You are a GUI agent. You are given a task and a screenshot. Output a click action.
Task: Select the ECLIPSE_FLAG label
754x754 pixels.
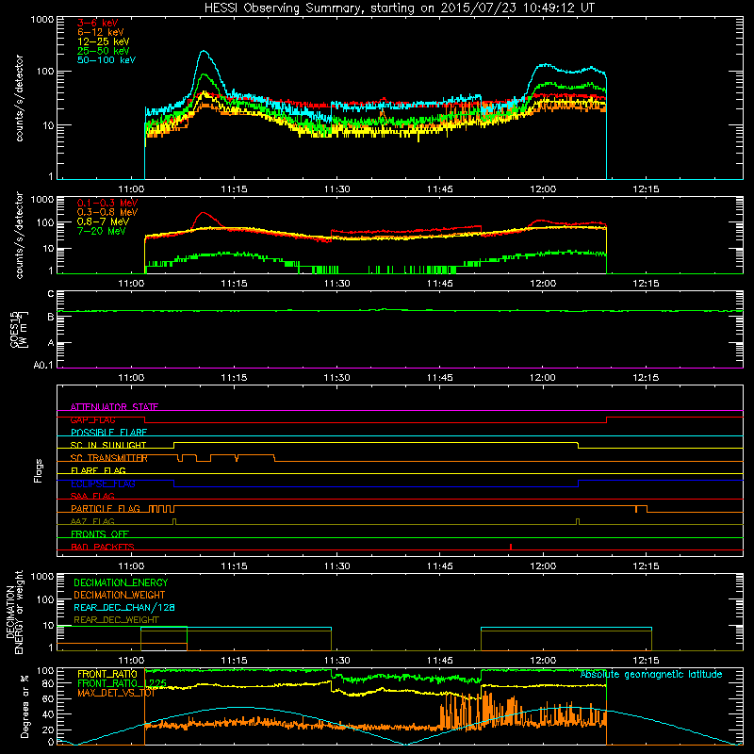click(x=103, y=484)
